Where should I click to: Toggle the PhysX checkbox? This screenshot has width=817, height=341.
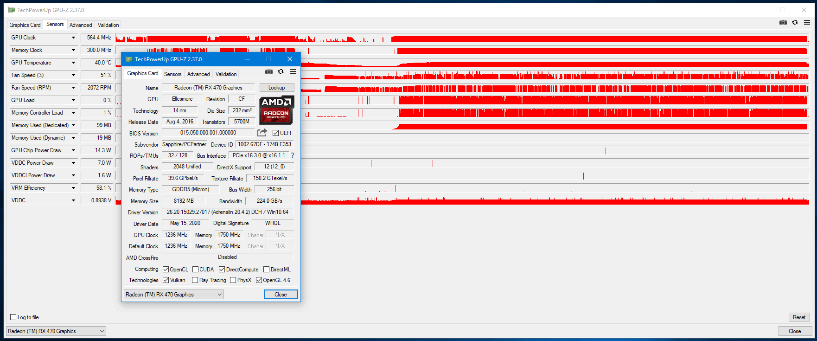point(233,280)
